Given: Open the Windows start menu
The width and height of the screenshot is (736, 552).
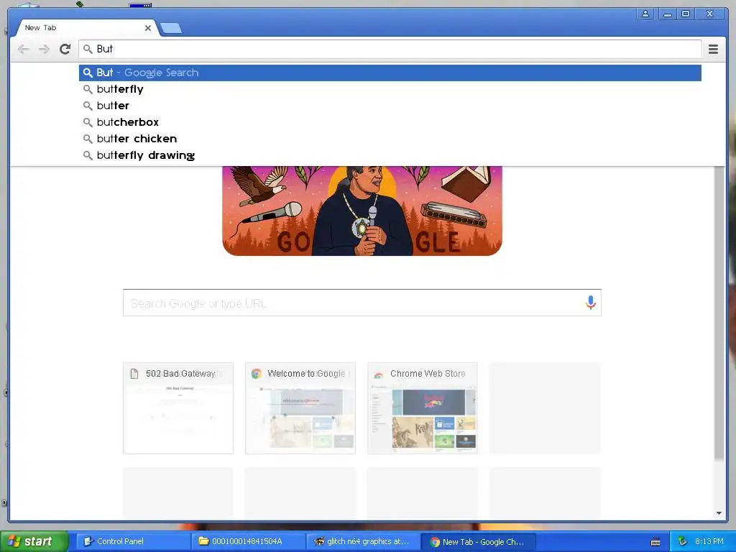Looking at the screenshot, I should (34, 541).
